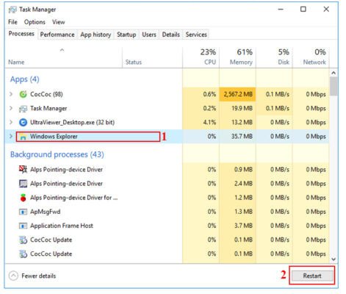Screen dimensions: 346x294
Task: Switch to the App history tab
Action: point(95,35)
